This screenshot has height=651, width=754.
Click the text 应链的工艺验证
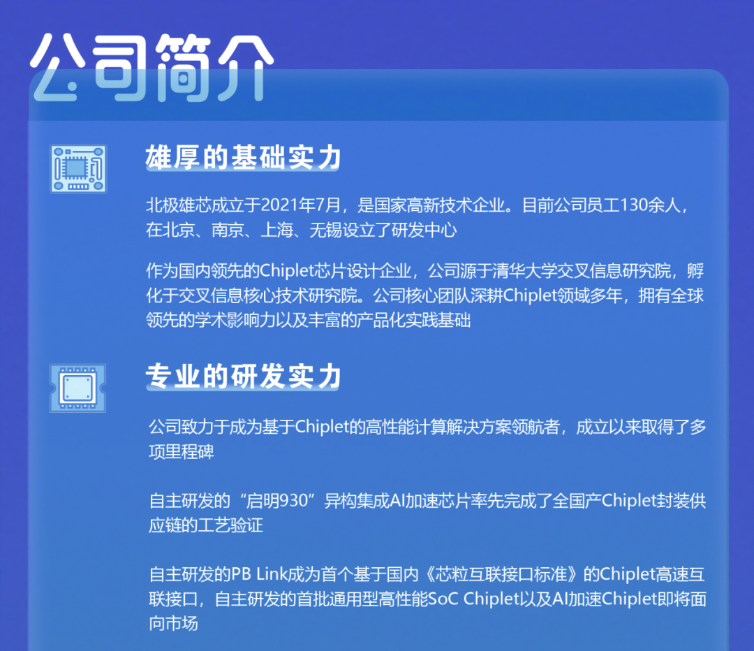point(206,526)
